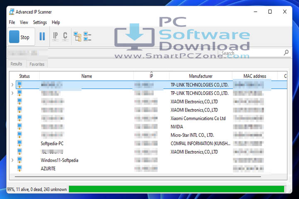
Task: Click the horizontal scrollbar under the results list
Action: click(x=138, y=177)
